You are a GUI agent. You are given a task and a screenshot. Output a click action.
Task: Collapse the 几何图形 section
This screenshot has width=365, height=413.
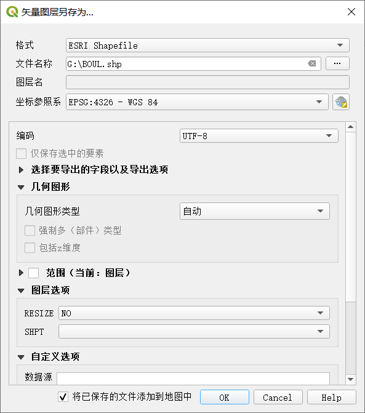click(21, 187)
